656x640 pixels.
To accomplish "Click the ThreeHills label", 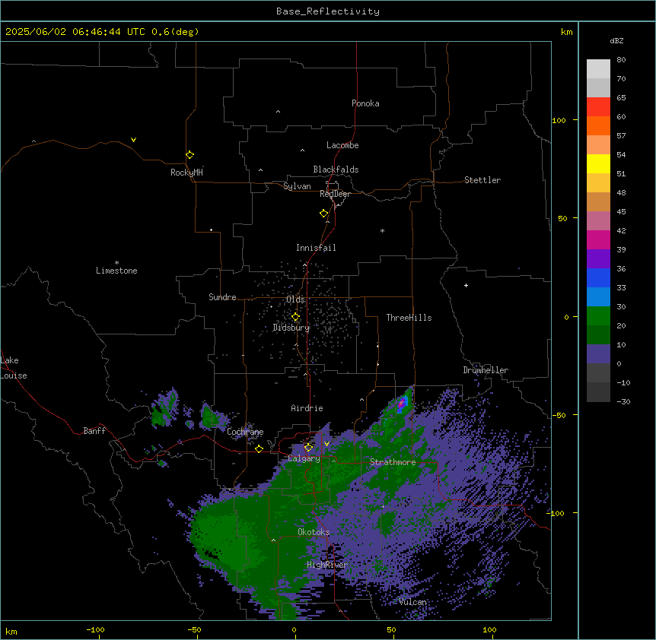I will [409, 318].
